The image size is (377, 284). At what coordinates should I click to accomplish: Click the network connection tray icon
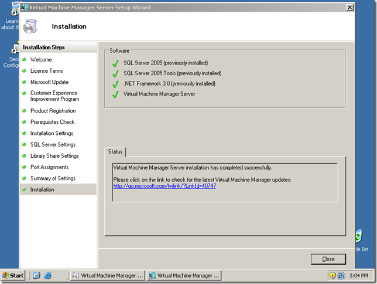click(341, 275)
